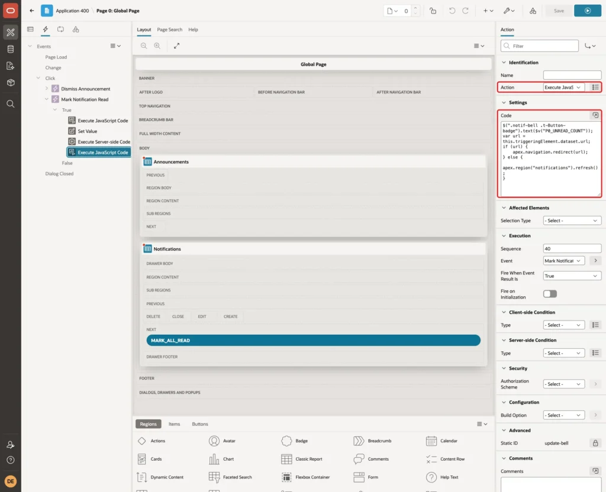Open the Client-side Condition Type dropdown
606x492 pixels.
[x=563, y=325]
